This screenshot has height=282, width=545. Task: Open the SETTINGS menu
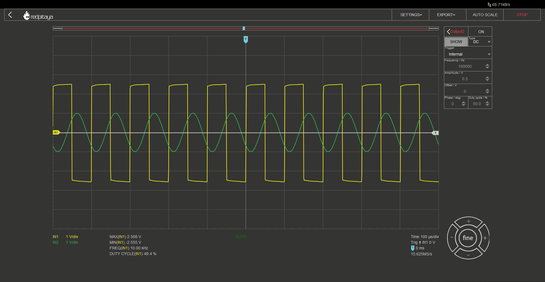point(411,15)
